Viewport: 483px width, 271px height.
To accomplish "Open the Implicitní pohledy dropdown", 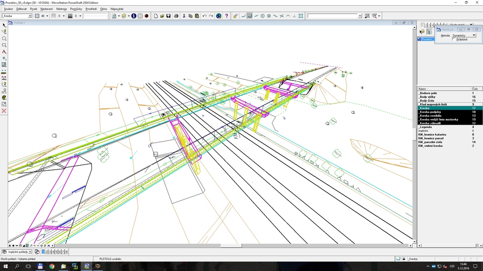I will (31, 252).
